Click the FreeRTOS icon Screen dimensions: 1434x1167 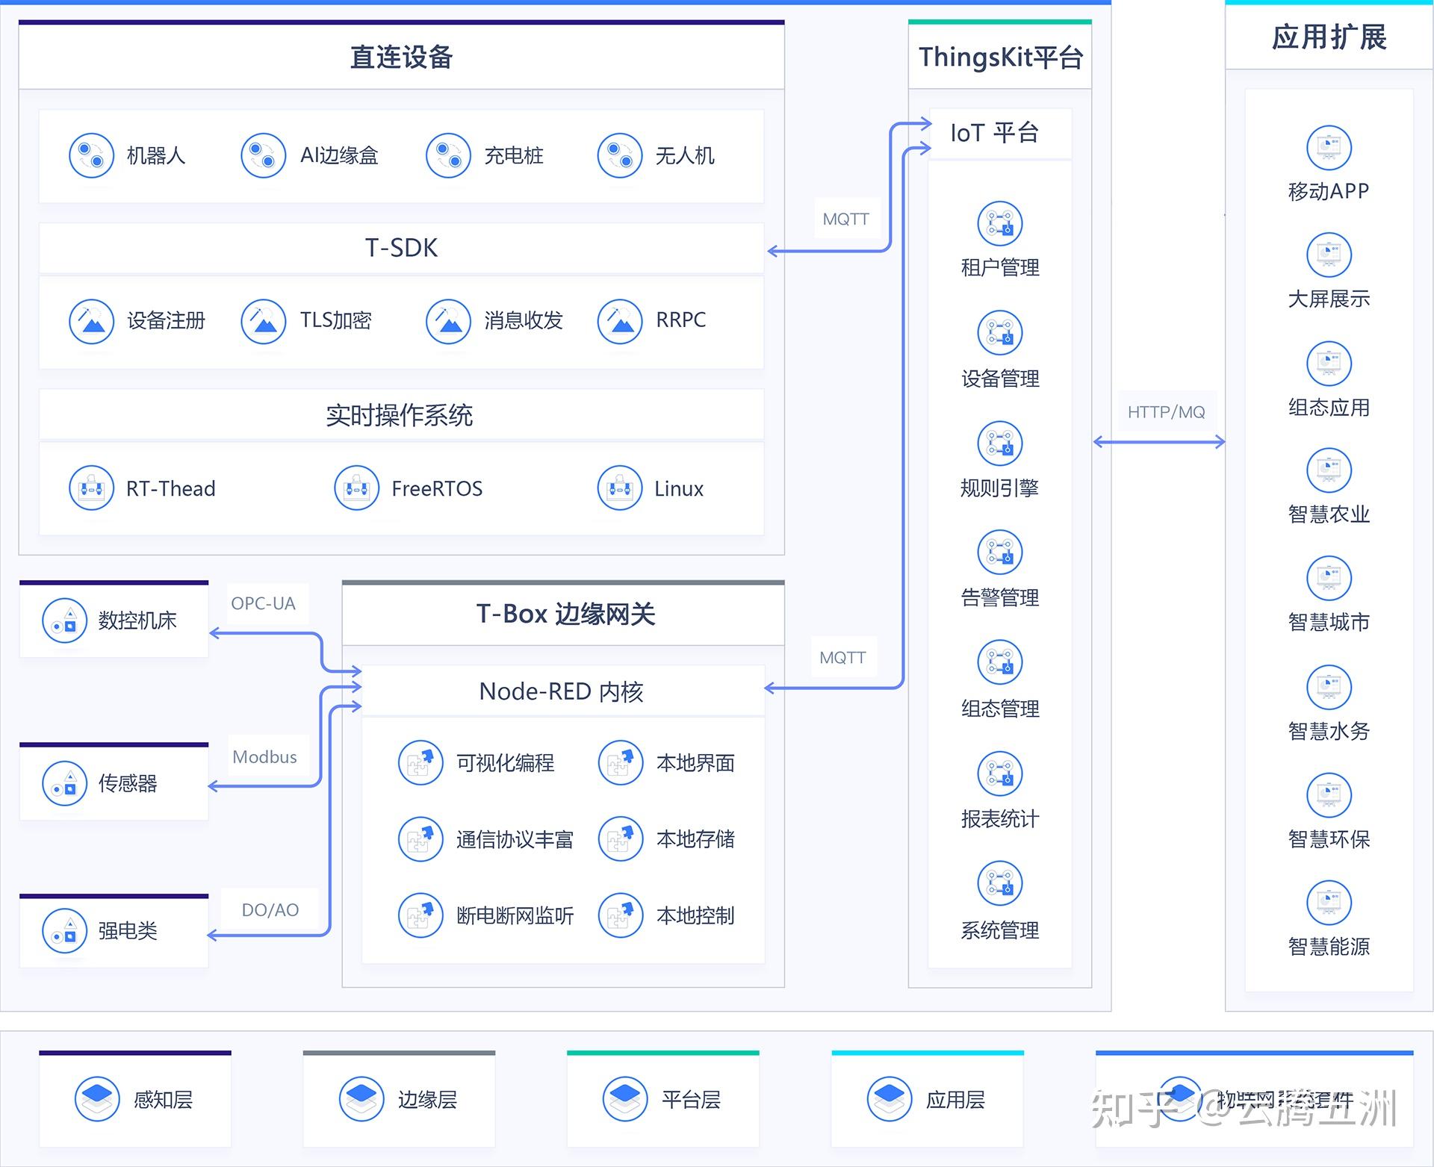[x=356, y=488]
